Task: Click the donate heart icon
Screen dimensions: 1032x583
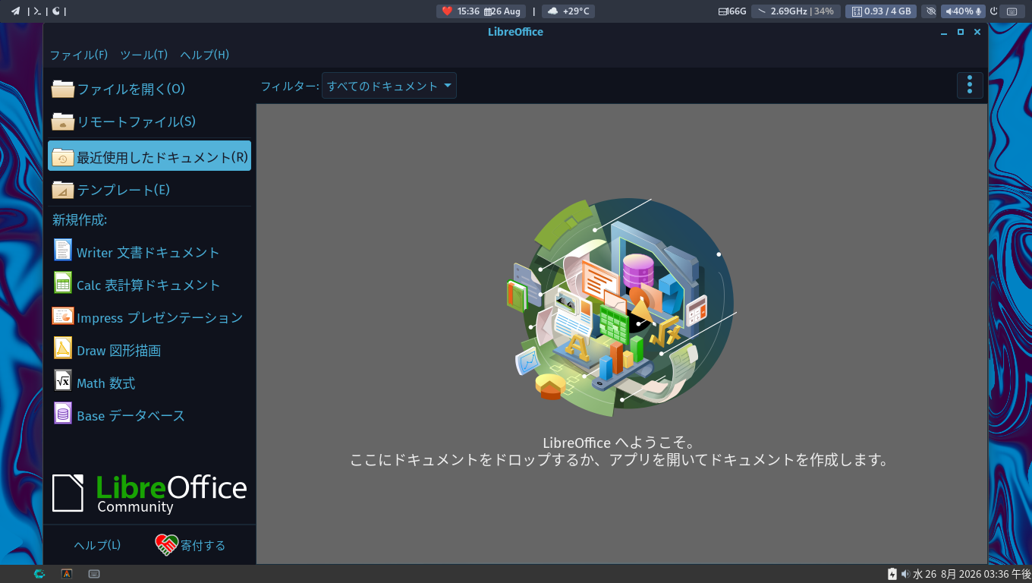Action: pos(166,544)
